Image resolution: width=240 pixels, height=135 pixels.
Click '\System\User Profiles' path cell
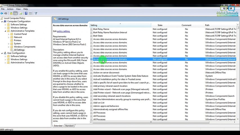click(215, 99)
